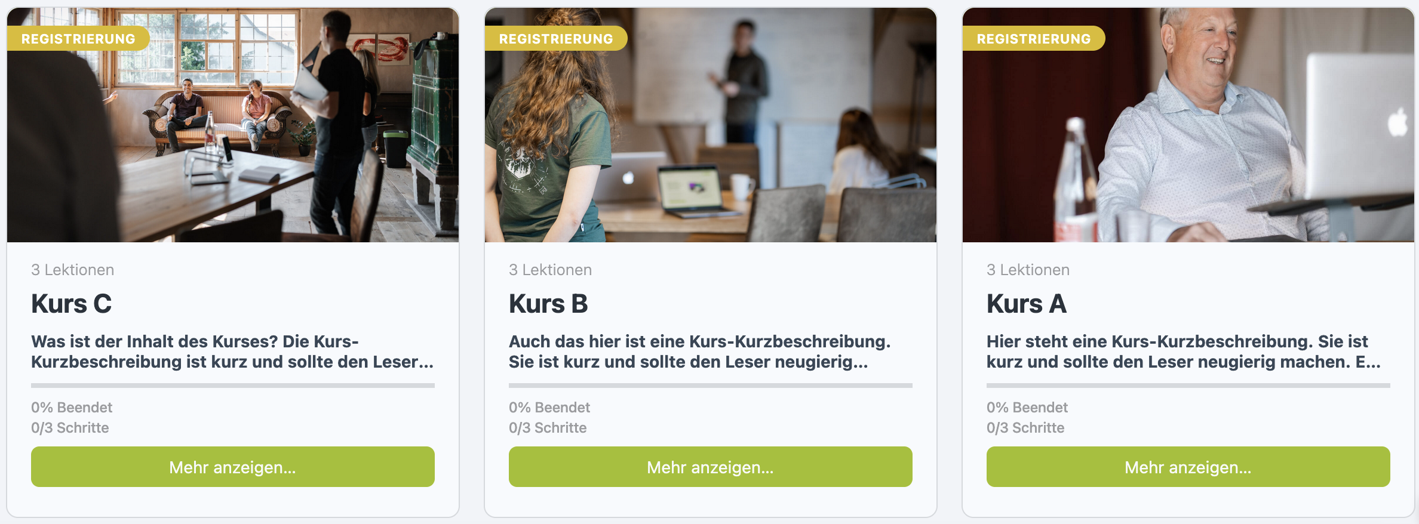Click the Kurs A progress bar
Screen dimensions: 1419x524
[1188, 386]
